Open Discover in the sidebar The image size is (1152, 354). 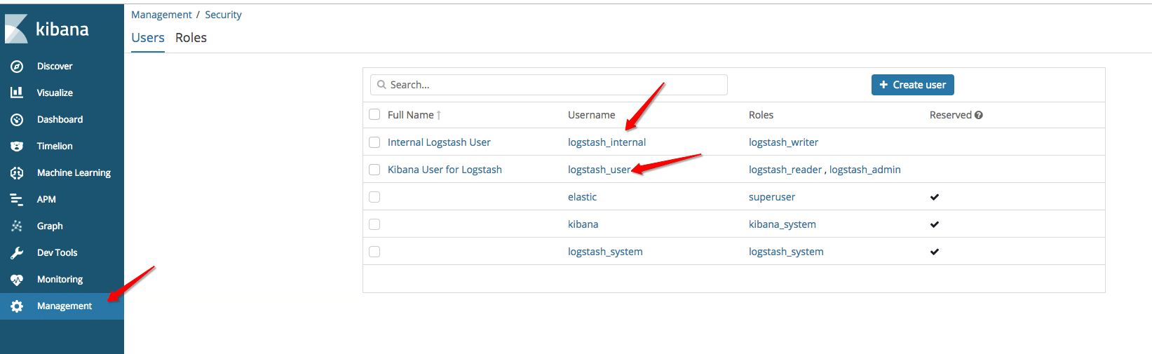(62, 66)
